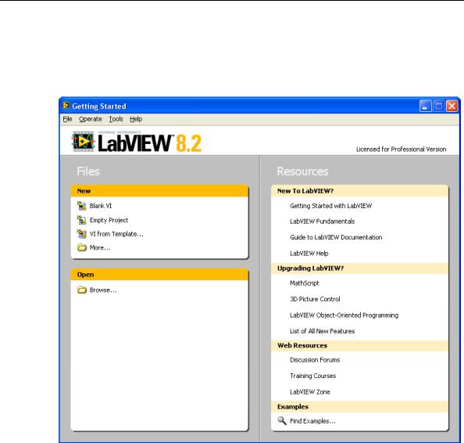
Task: Click the LabVIEW logo icon in banner
Action: tap(83, 142)
